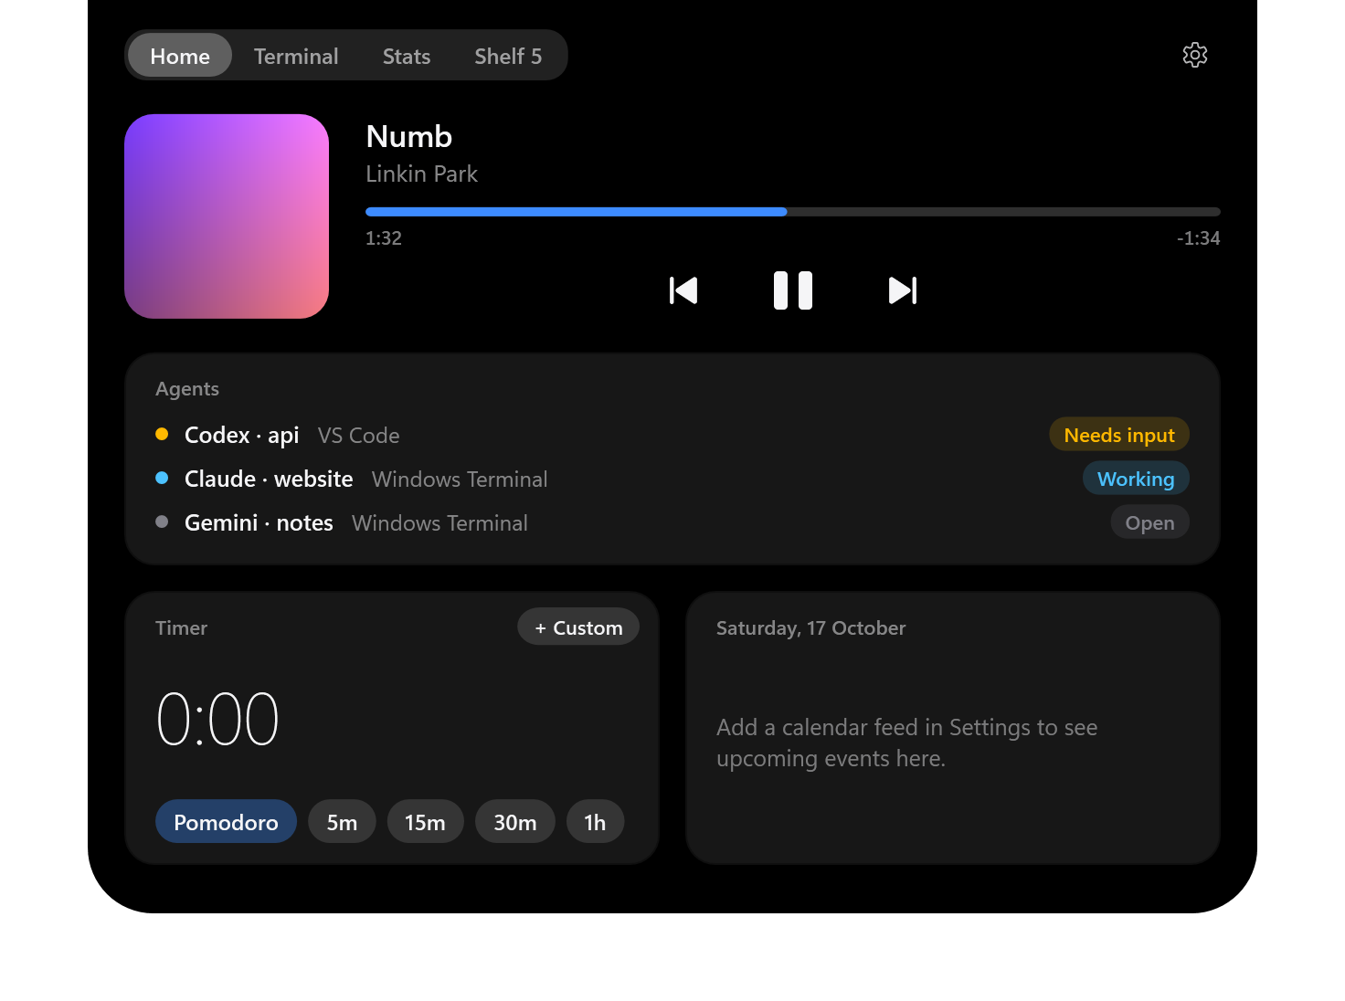Viewport: 1345px width, 1001px height.
Task: Click the gray status dot beside Gemini
Action: [162, 522]
